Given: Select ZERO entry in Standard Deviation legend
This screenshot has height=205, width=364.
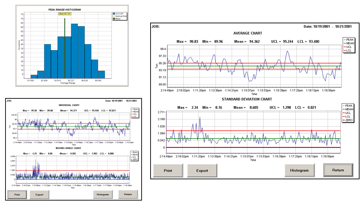Looking at the screenshot, I should (x=348, y=120).
